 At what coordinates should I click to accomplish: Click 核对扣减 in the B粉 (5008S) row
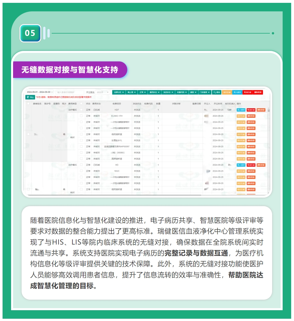coord(241,153)
